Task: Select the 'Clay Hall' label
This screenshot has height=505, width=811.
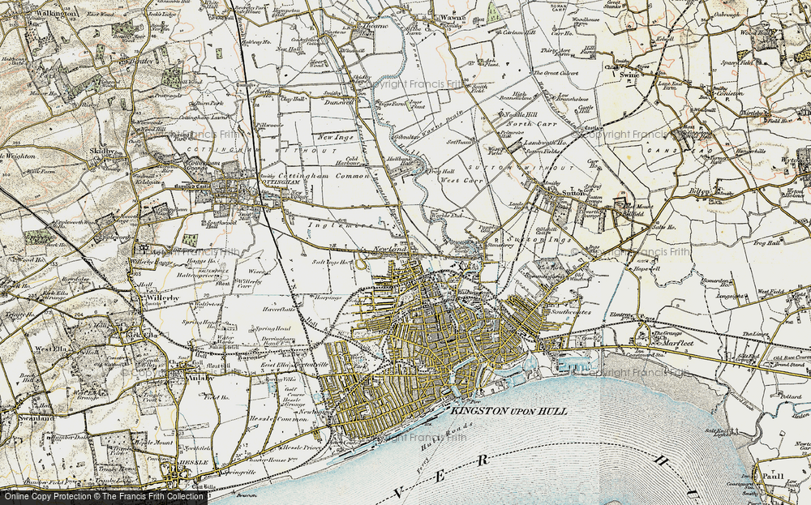Action: coord(293,98)
